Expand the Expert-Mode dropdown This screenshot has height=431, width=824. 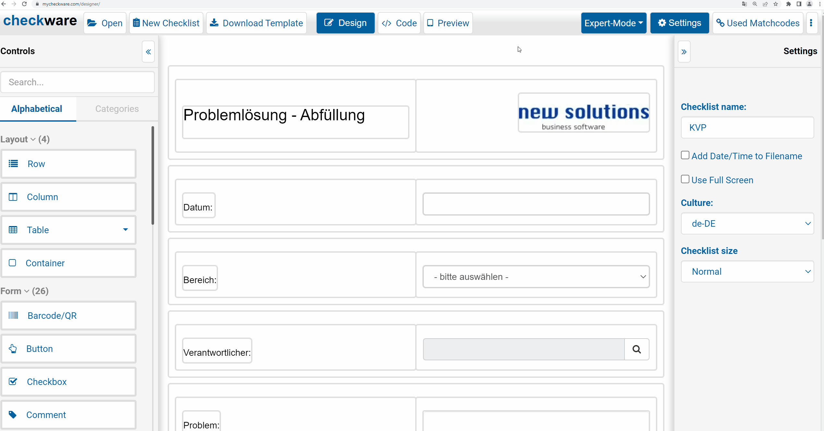pos(613,23)
